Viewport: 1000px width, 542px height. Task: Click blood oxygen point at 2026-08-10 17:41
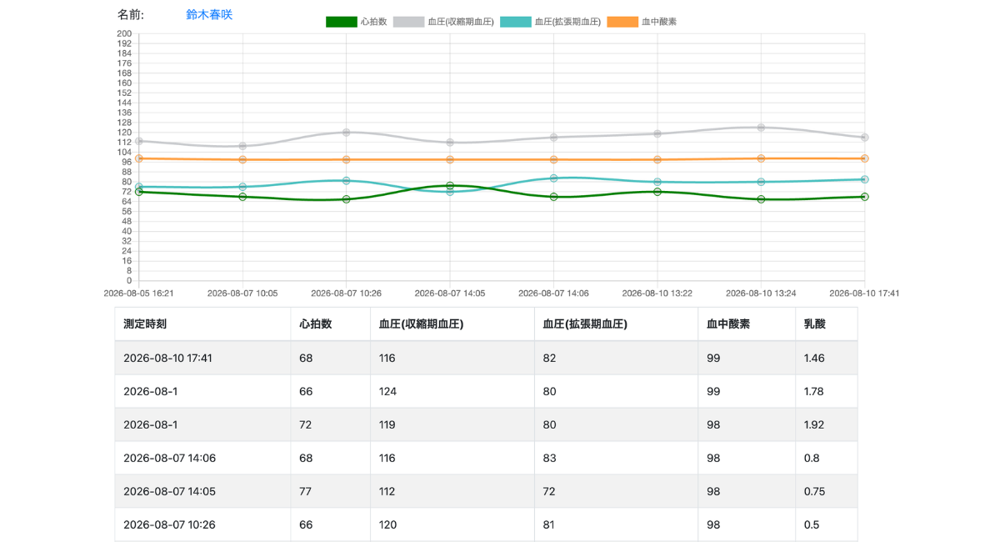click(x=865, y=158)
